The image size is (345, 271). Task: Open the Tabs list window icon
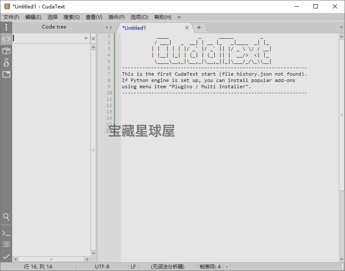click(6, 74)
